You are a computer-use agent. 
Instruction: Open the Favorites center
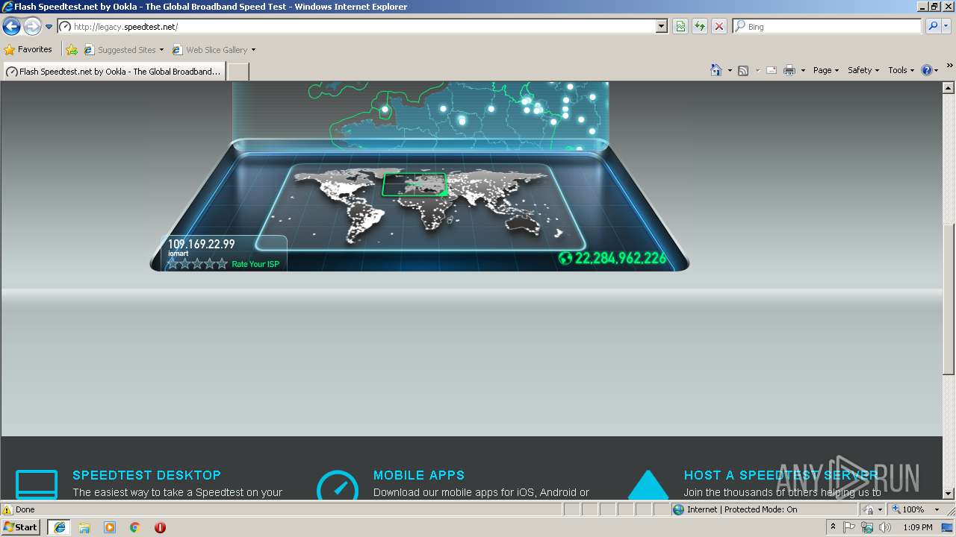click(28, 49)
